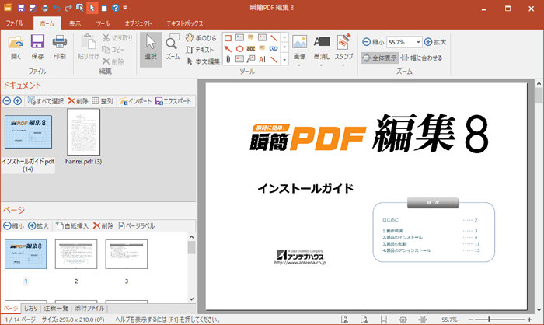544x325 pixels.
Task: Toggle the 全体表示 fit whole page button
Action: tap(379, 58)
